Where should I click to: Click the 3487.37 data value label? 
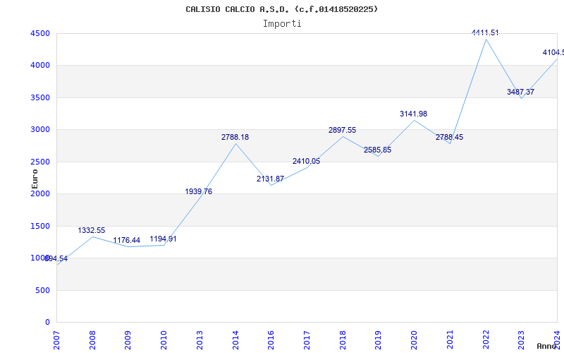(x=520, y=92)
